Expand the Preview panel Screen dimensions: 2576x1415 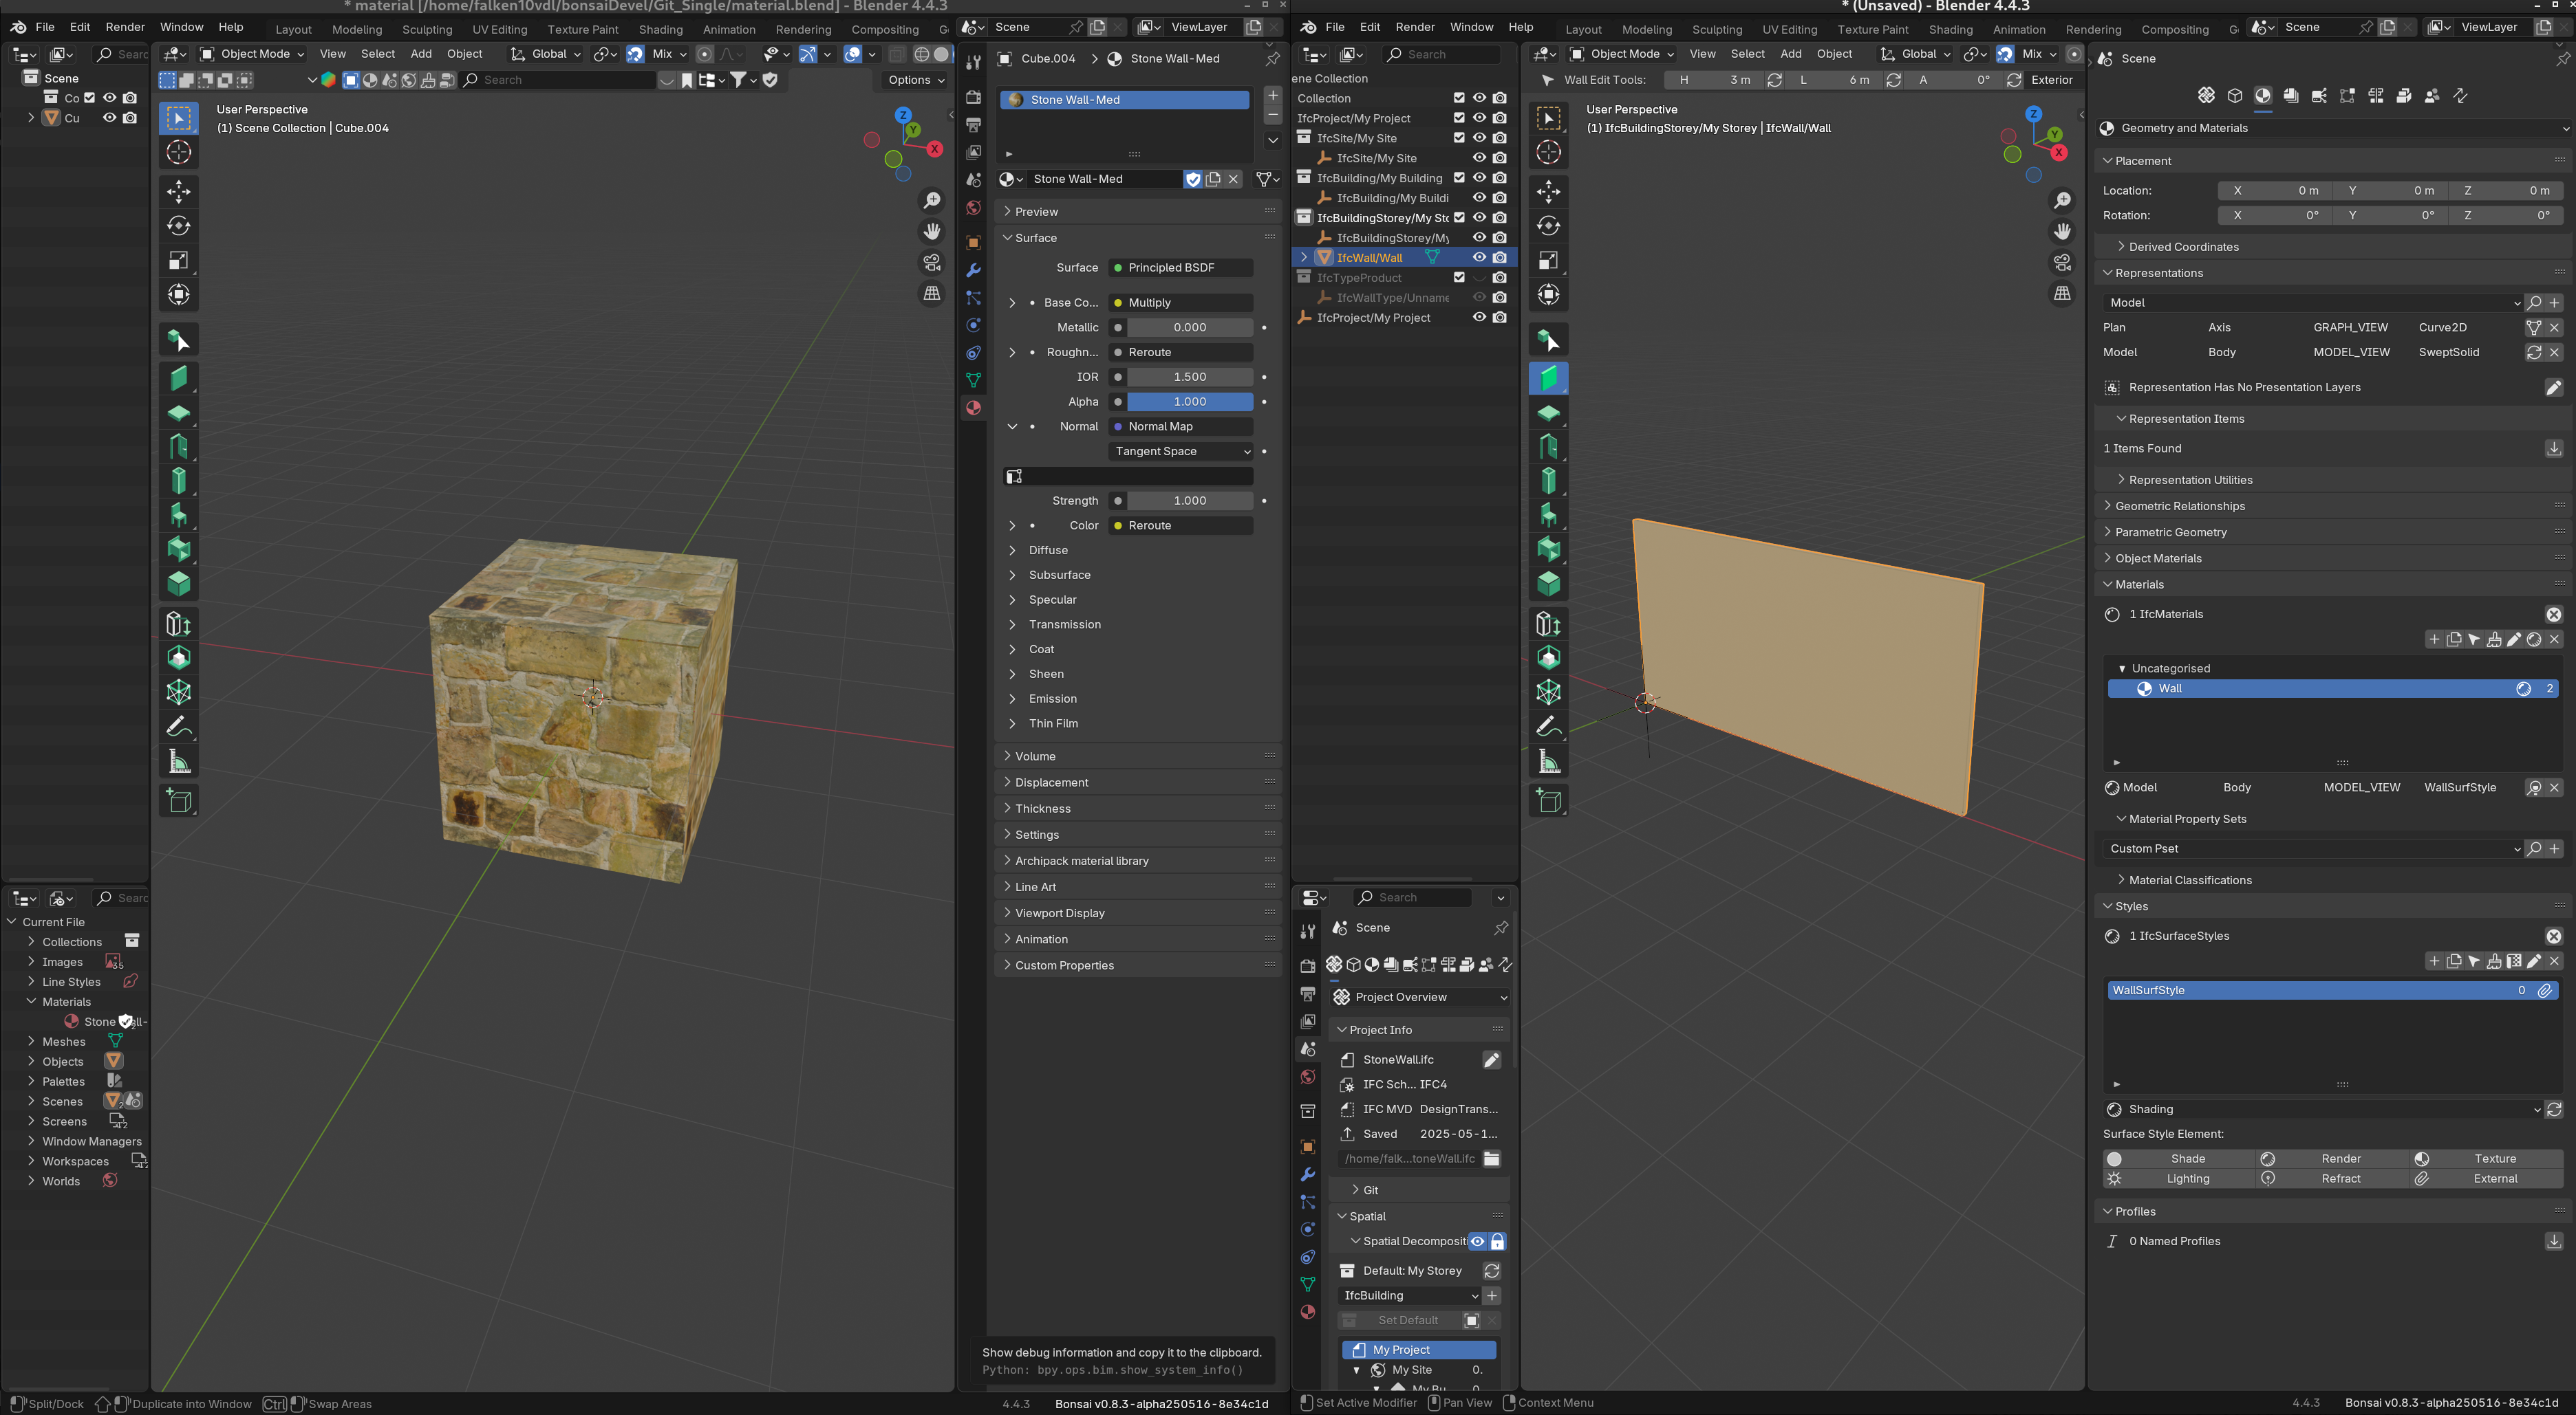(1137, 212)
